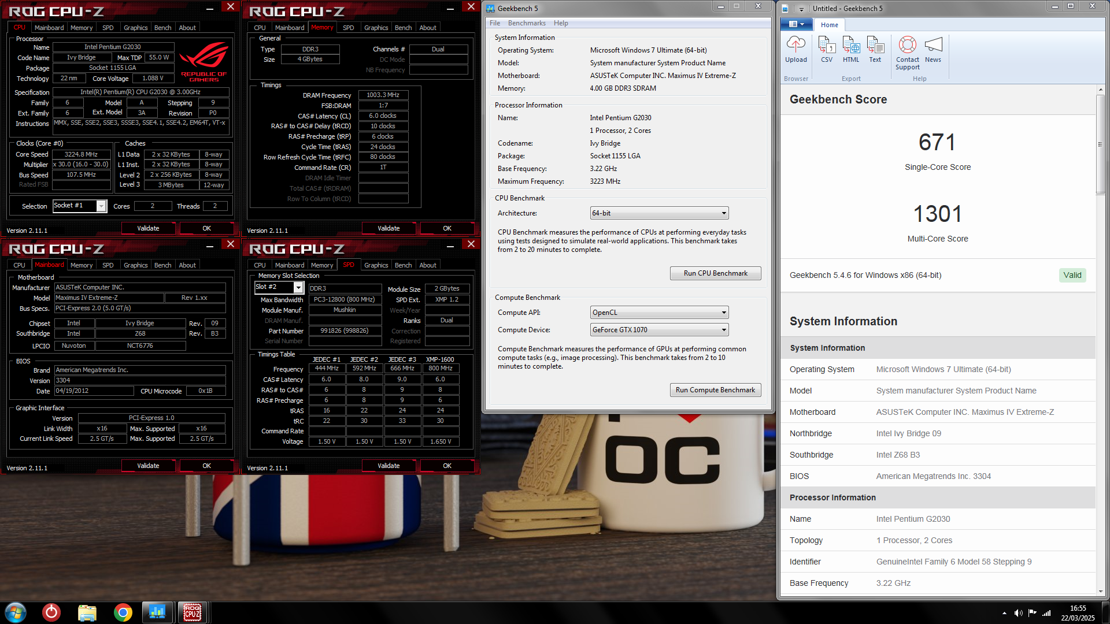Click OK in bottom-left CPU-Z Mainboard window

206,466
